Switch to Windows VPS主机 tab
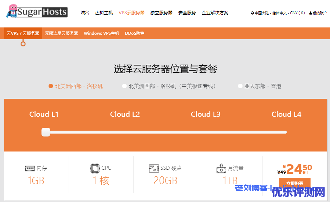330x202 pixels. [x=101, y=33]
